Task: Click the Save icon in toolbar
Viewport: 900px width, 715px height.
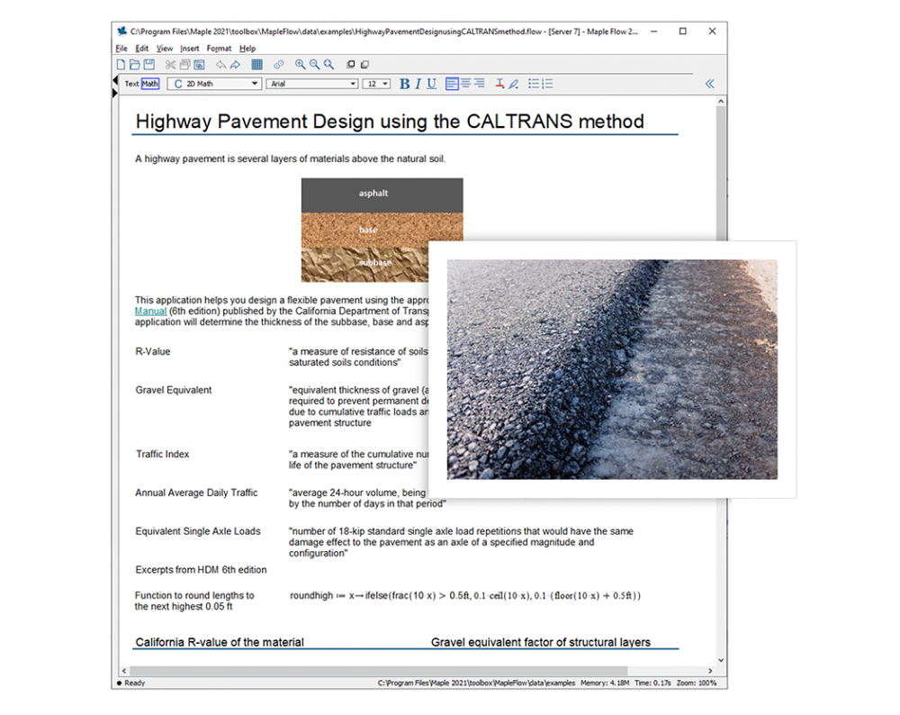Action: (x=149, y=65)
